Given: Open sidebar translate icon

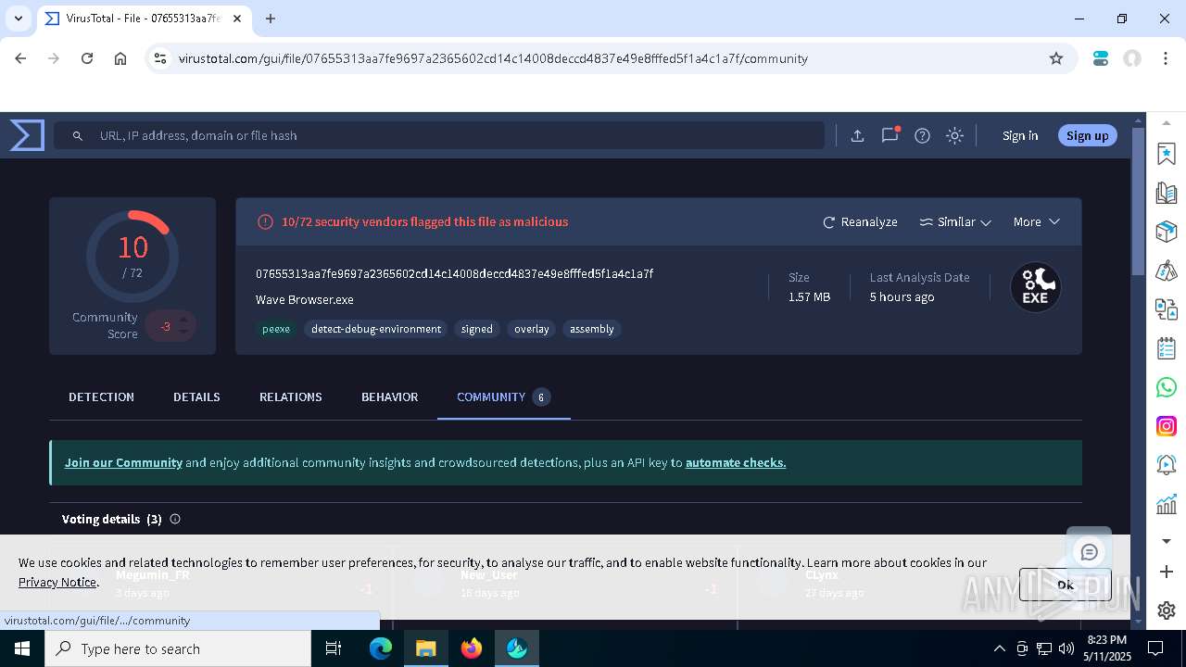Looking at the screenshot, I should 1167,309.
